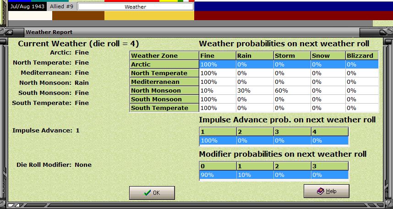Click the North Temperate Storm 0% cell
This screenshot has width=393, height=209.
coord(292,73)
